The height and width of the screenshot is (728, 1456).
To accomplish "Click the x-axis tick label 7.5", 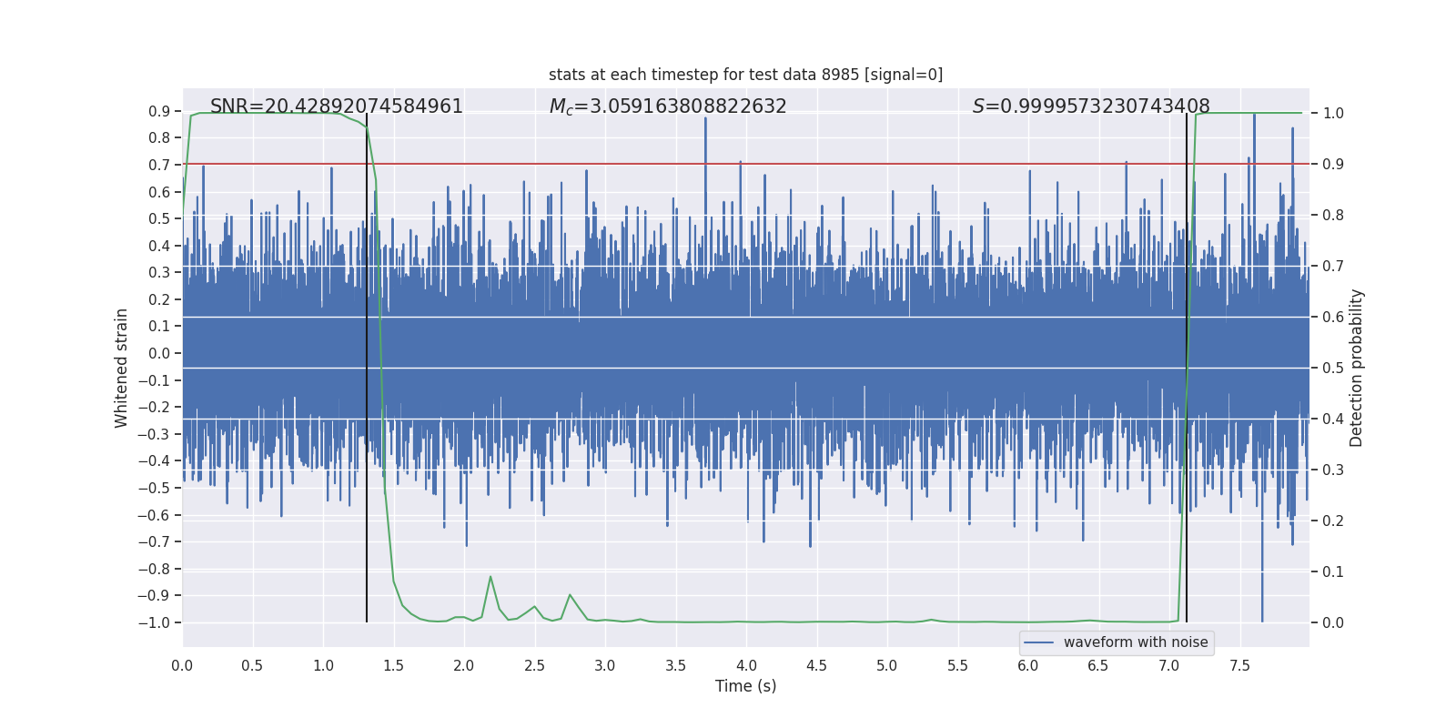I will pyautogui.click(x=1239, y=665).
